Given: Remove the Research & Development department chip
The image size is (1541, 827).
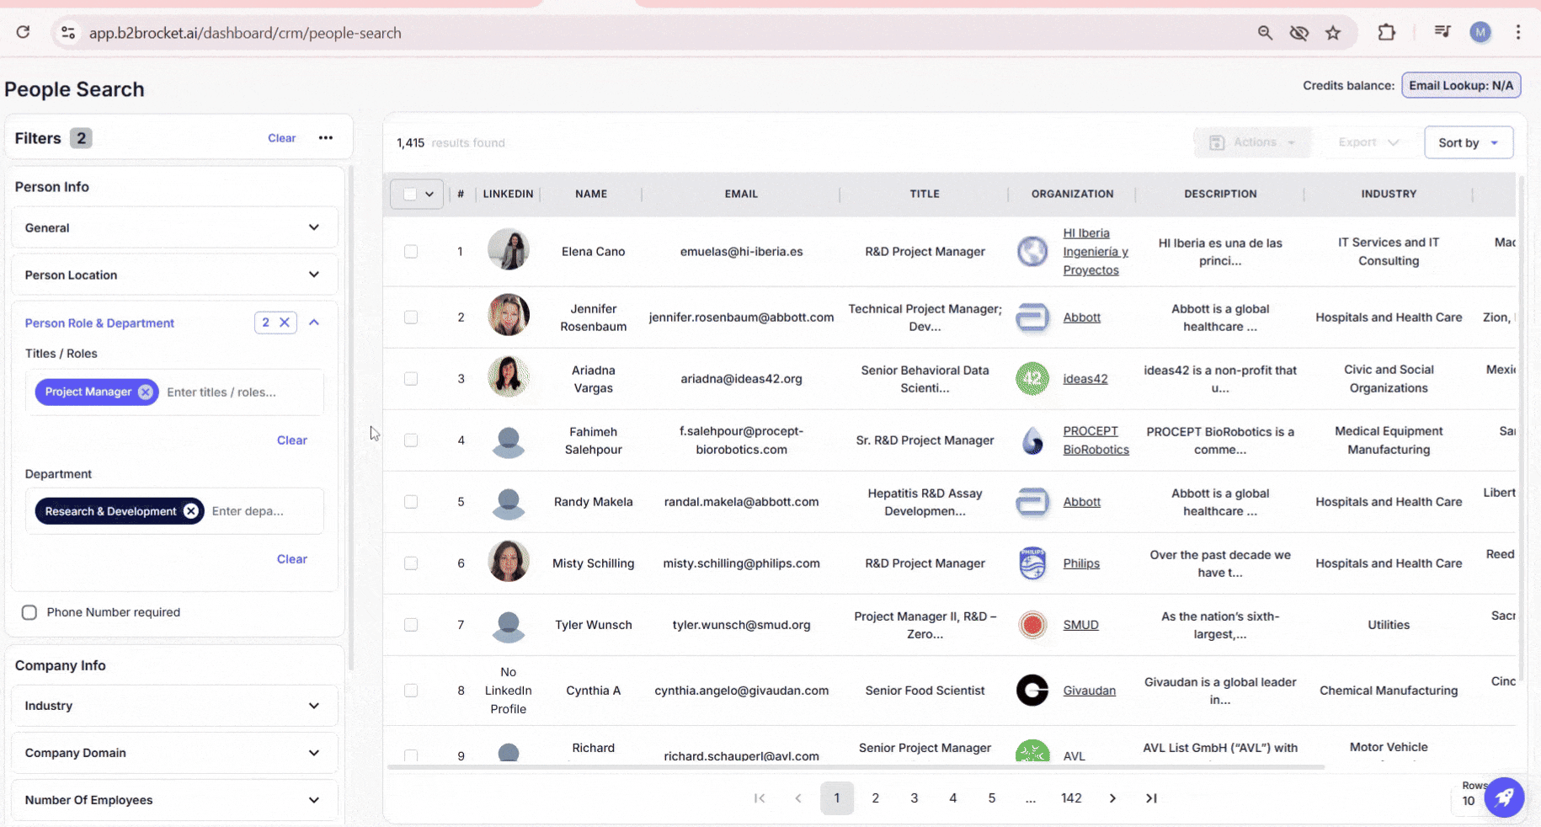Looking at the screenshot, I should point(191,511).
